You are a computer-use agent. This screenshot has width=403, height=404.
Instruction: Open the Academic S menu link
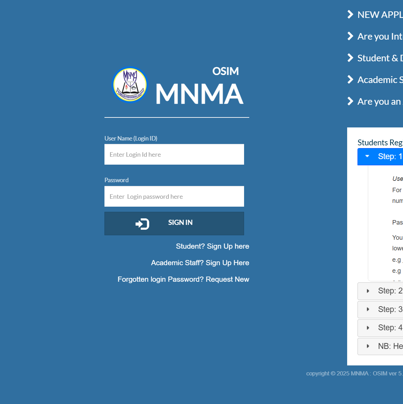[380, 80]
